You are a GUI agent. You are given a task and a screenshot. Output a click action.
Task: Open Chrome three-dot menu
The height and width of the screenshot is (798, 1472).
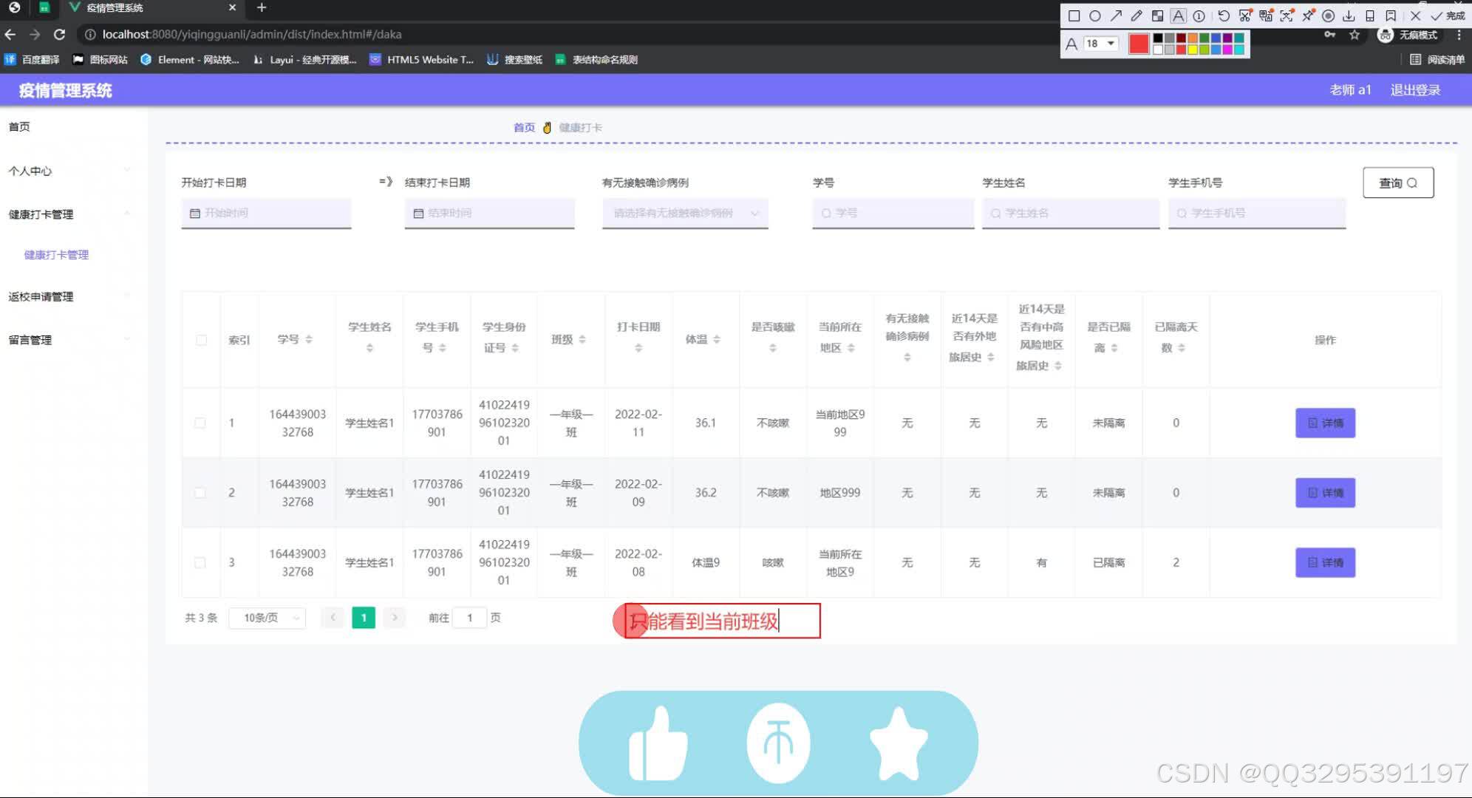[x=1459, y=35]
